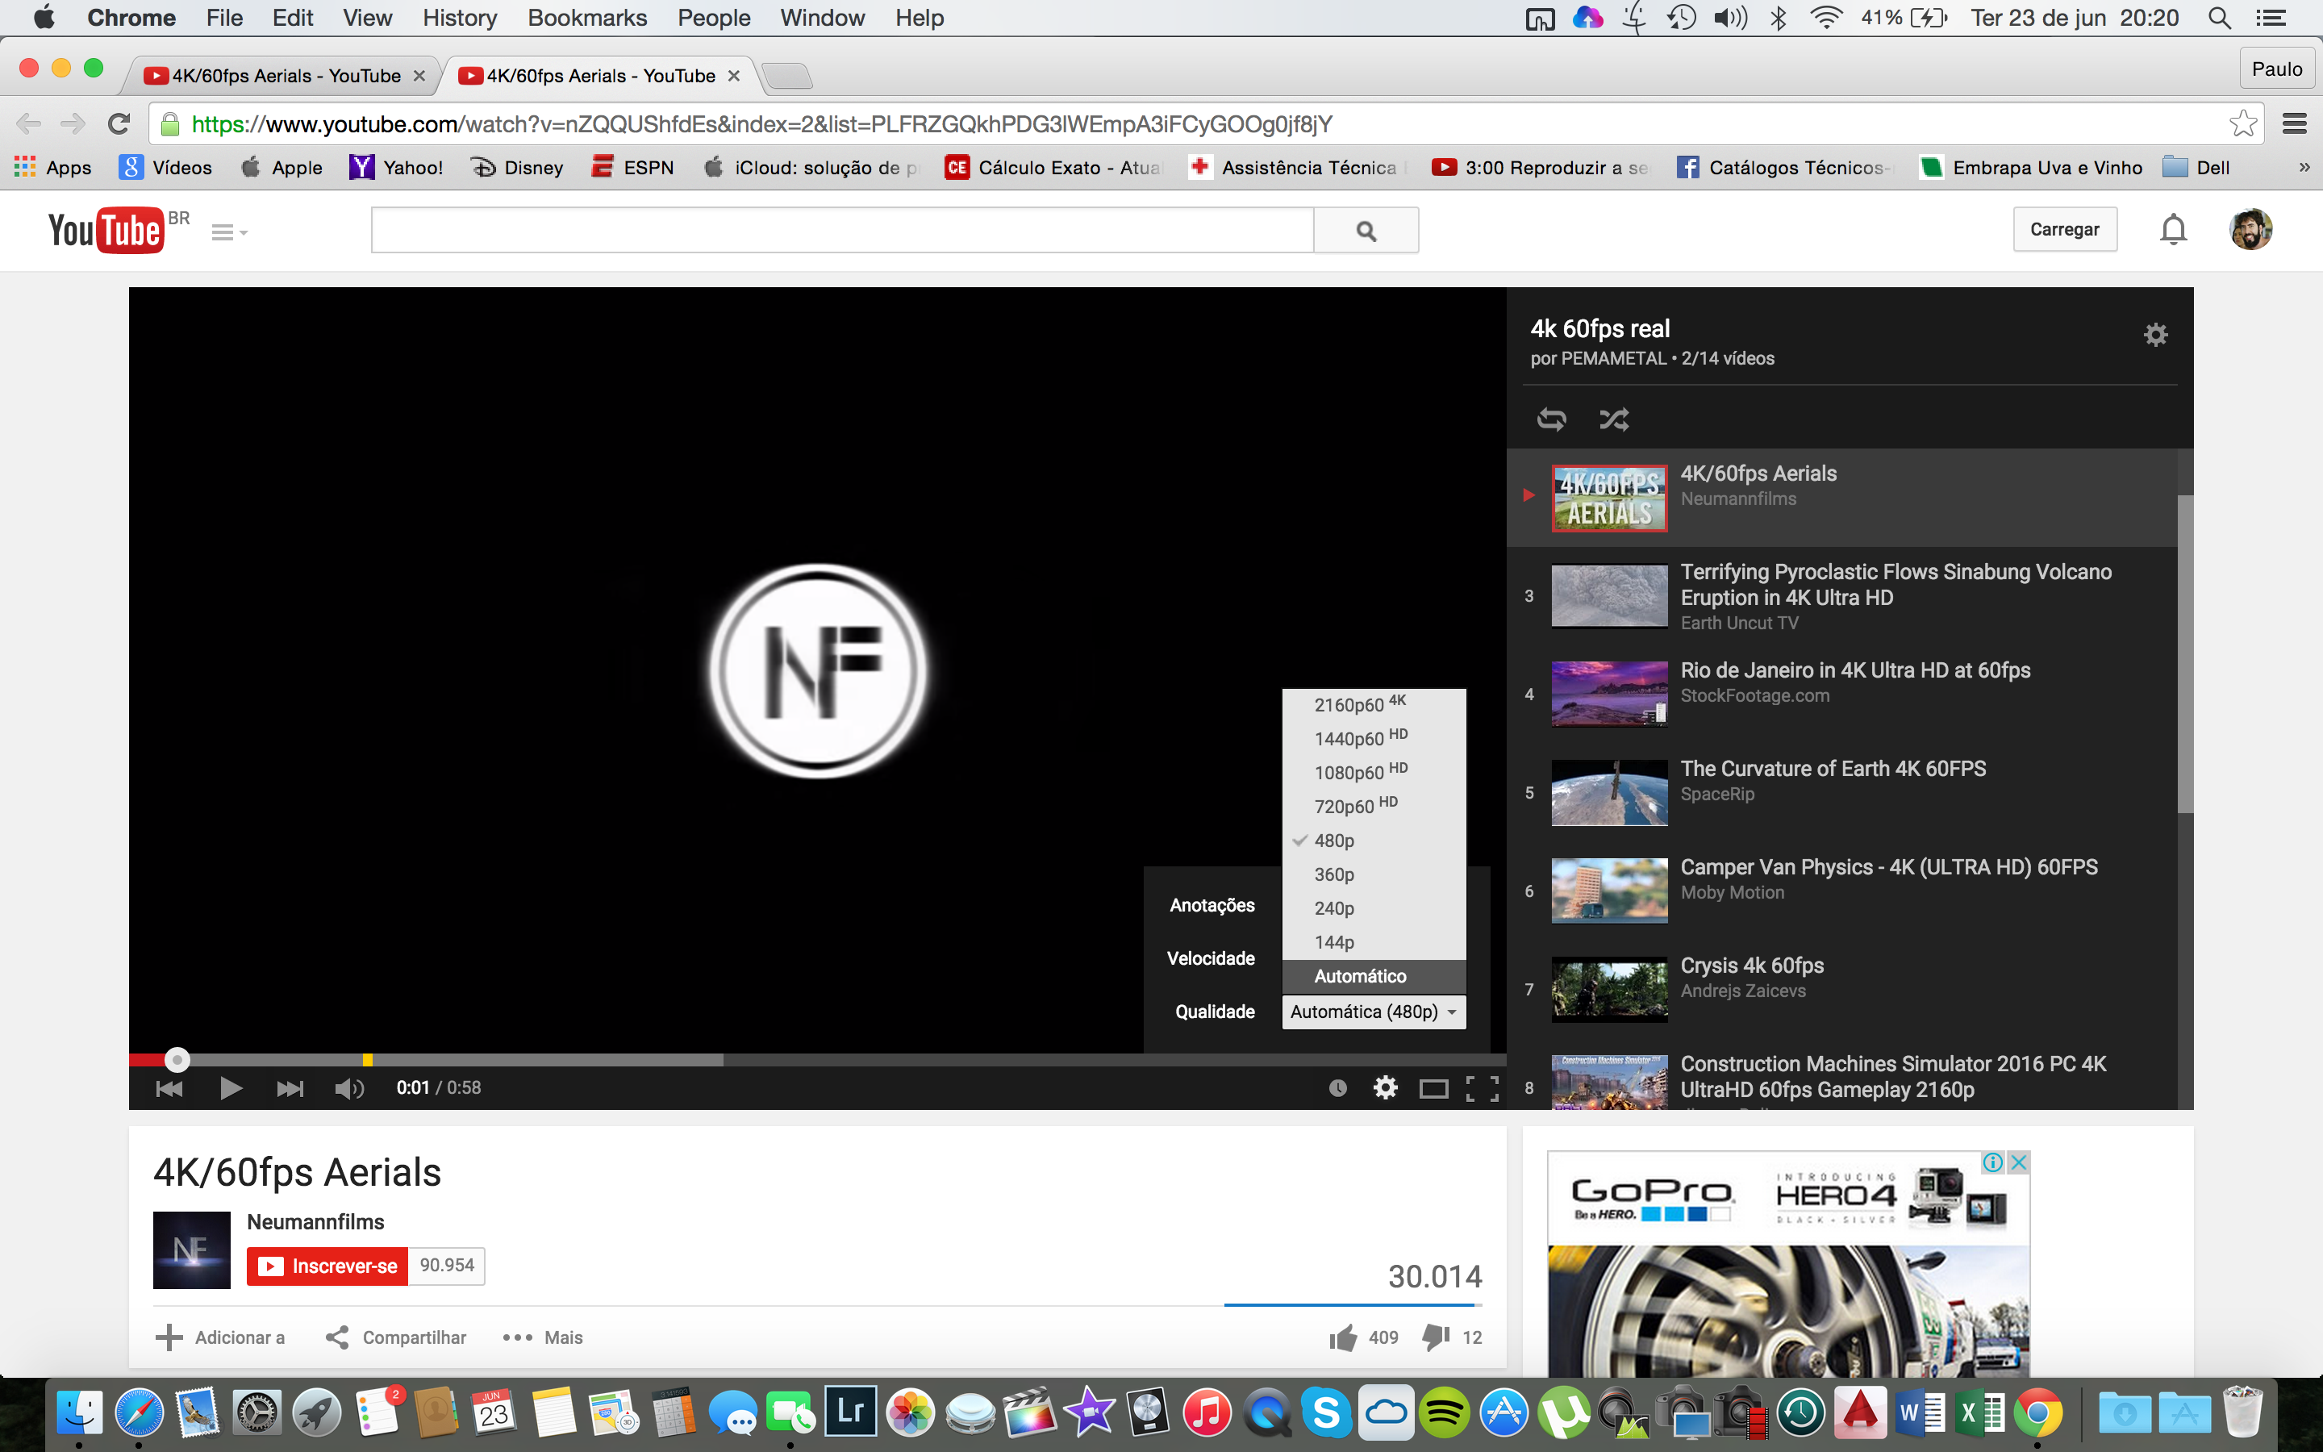
Task: Toggle playlist repeat loop
Action: pos(1551,419)
